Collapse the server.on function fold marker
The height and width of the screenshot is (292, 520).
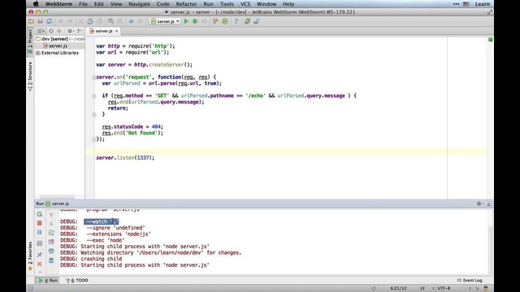[x=94, y=77]
